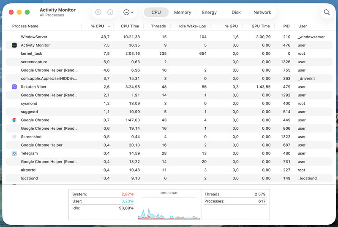The width and height of the screenshot is (338, 227).
Task: Toggle sort order on % CPU column
Action: [100, 26]
